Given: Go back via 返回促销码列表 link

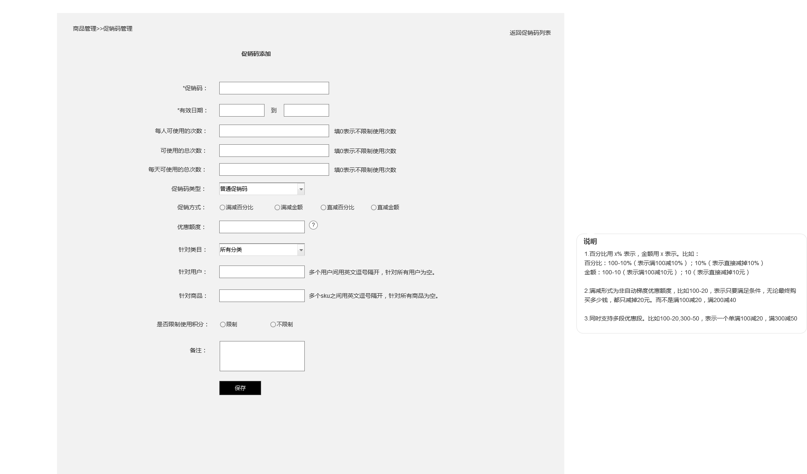Looking at the screenshot, I should [x=530, y=33].
